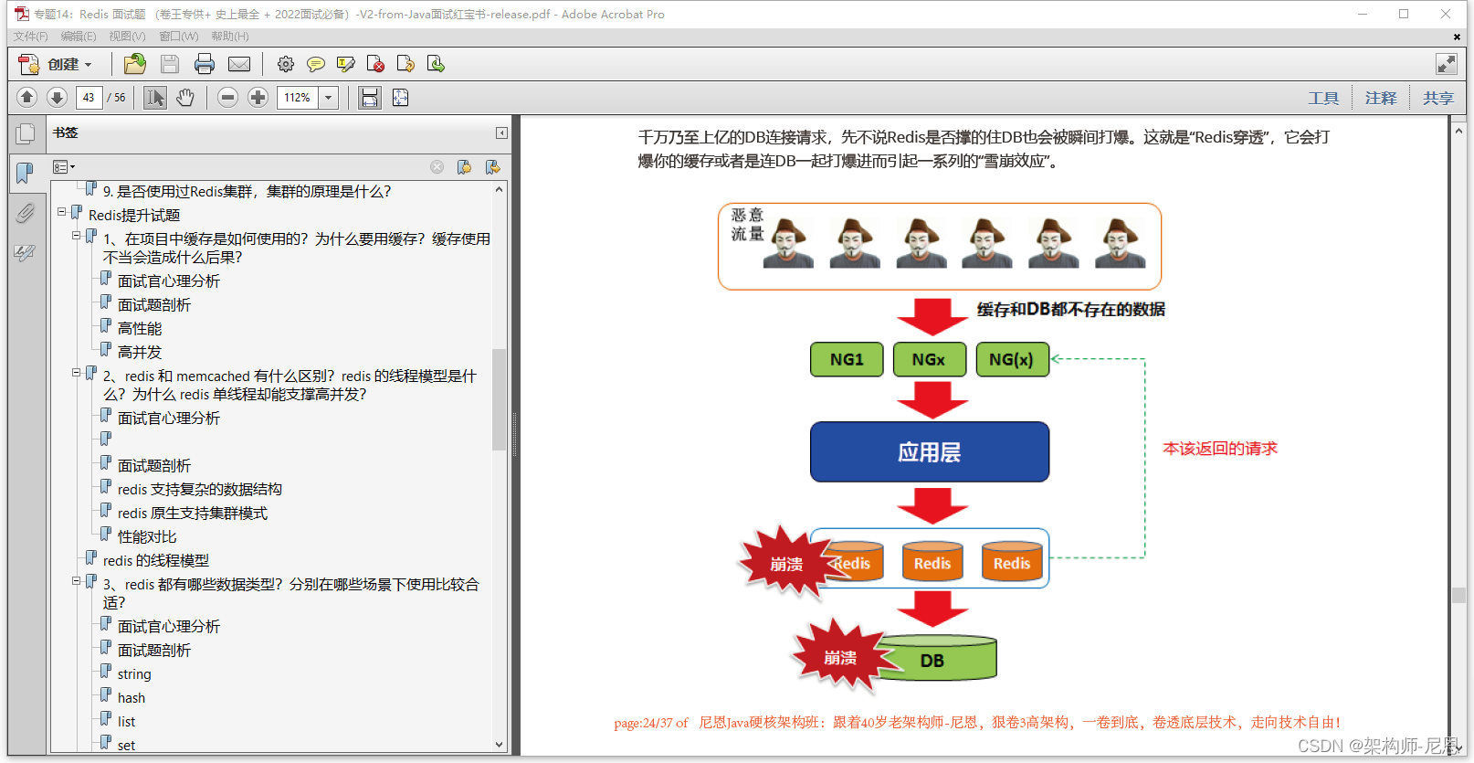Screen dimensions: 1474x763
Task: Zoom out with the minus button
Action: click(x=228, y=97)
